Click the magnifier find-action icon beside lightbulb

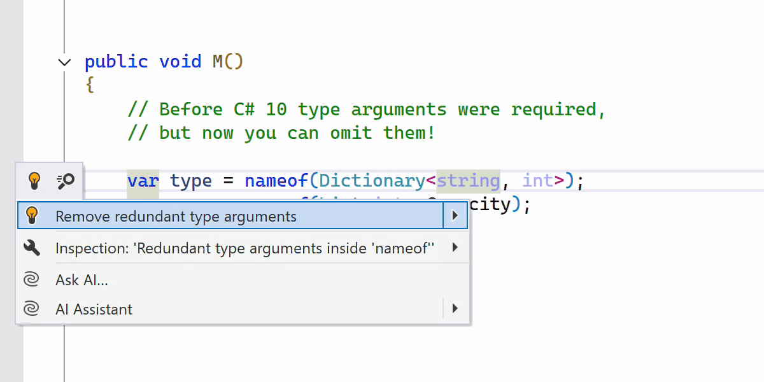pos(66,181)
